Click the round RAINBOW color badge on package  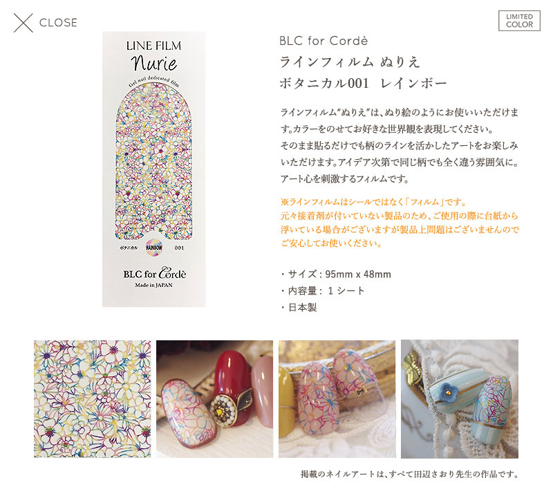154,248
